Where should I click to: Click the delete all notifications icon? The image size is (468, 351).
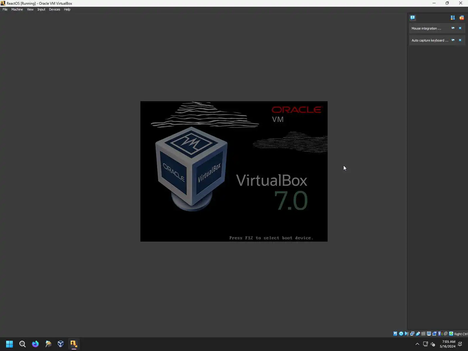click(462, 18)
